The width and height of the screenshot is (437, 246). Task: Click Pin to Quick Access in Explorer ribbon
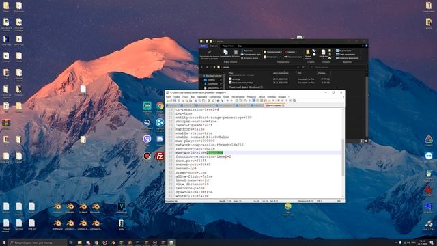tap(210, 55)
